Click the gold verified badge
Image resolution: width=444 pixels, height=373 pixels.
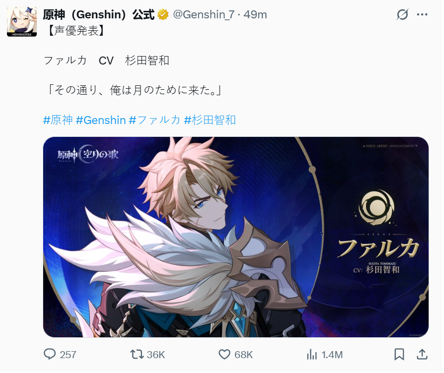pos(163,15)
